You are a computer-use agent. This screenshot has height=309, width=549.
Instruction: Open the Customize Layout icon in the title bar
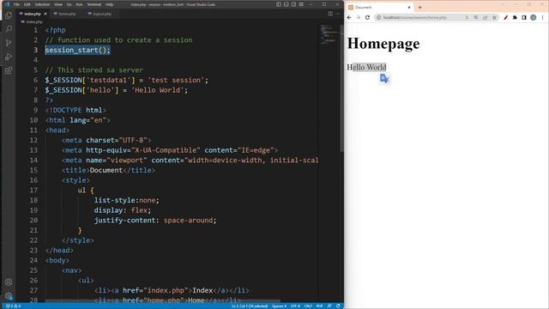coord(301,4)
